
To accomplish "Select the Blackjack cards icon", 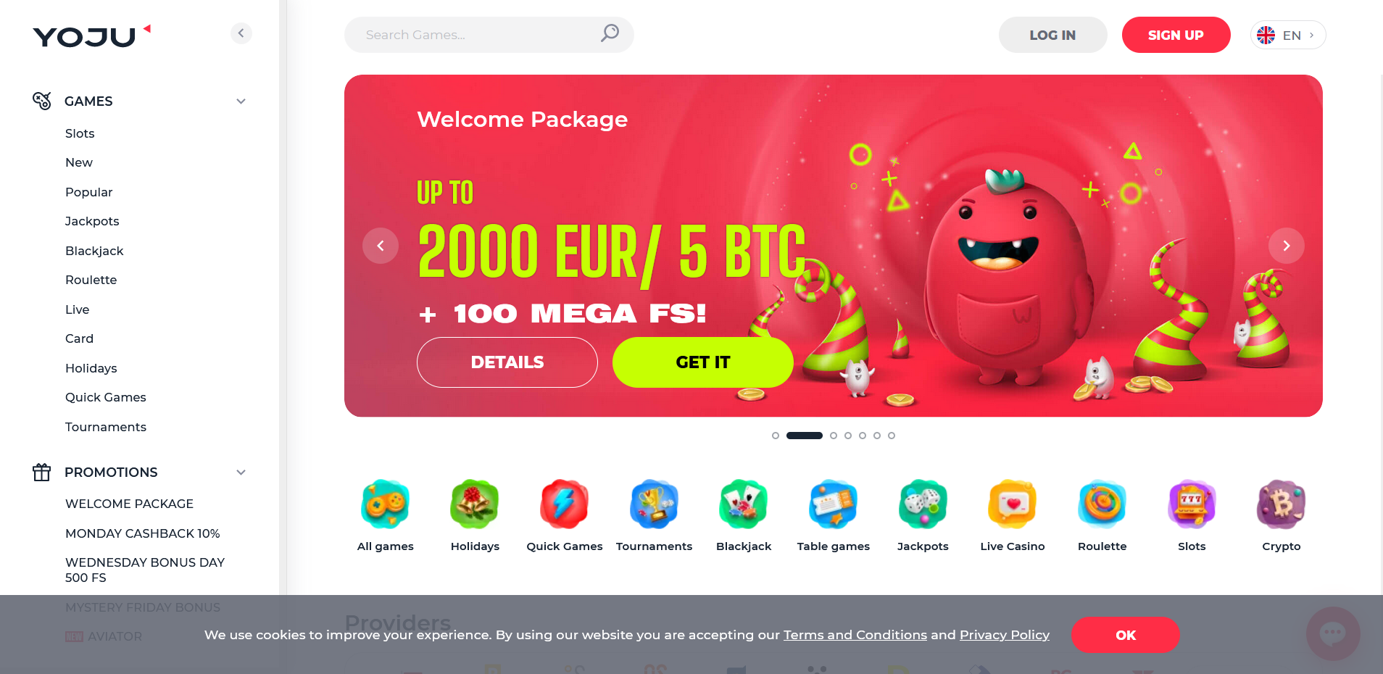I will (744, 504).
